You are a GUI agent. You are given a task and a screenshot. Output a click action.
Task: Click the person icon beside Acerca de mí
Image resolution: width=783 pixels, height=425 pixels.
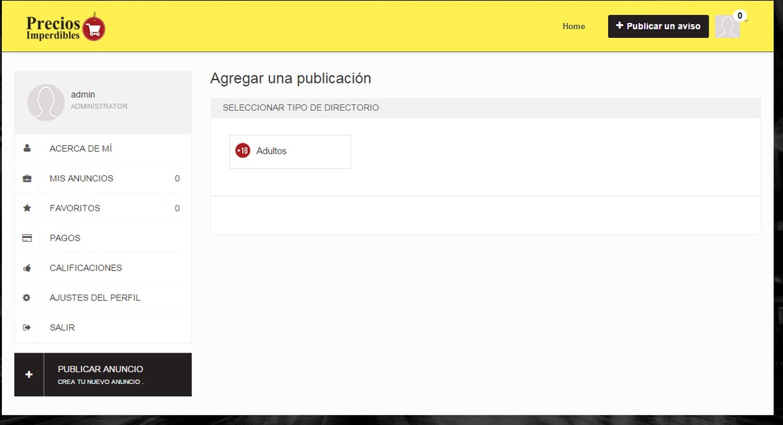27,149
